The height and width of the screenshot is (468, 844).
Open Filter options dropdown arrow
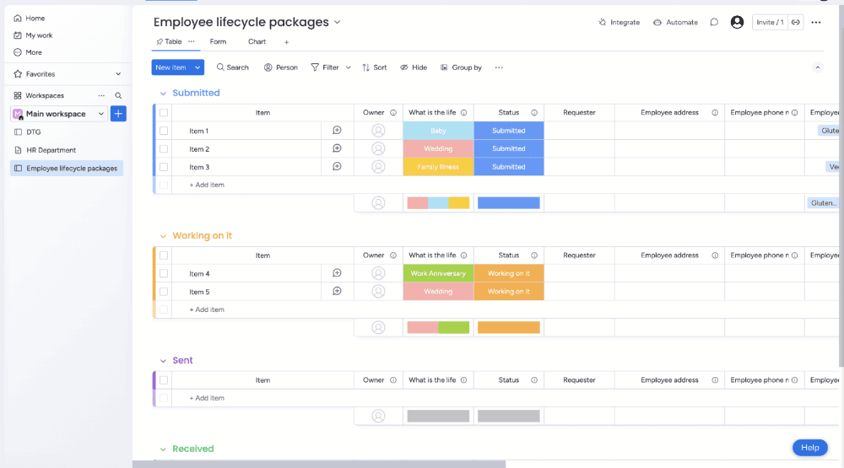pos(349,67)
